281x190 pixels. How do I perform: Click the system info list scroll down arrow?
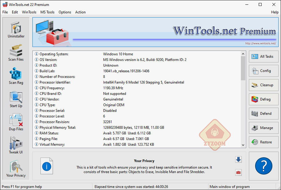click(243, 145)
